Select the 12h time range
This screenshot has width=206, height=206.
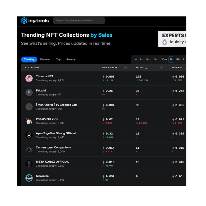tap(177, 59)
